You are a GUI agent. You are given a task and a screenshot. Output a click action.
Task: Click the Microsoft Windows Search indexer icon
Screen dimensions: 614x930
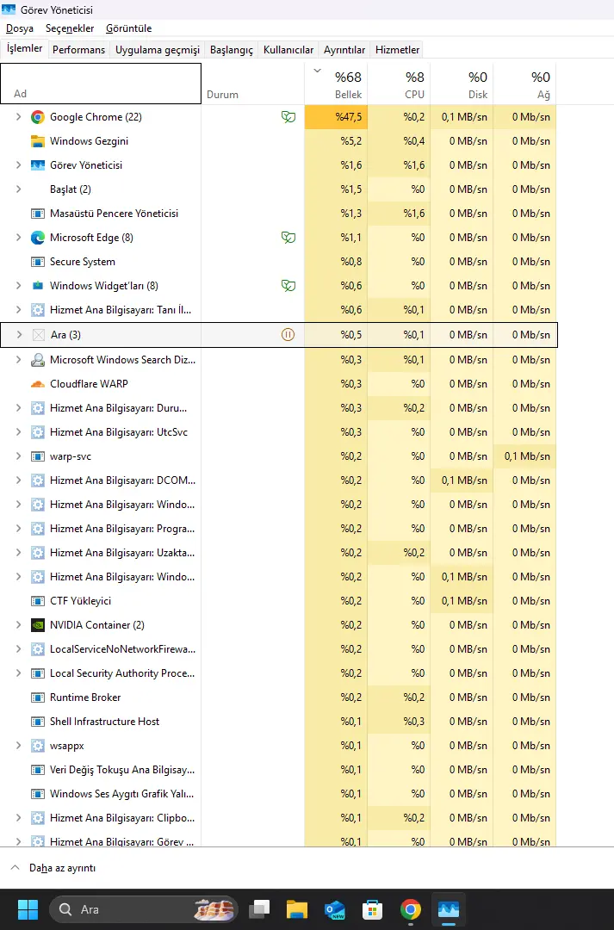point(37,359)
